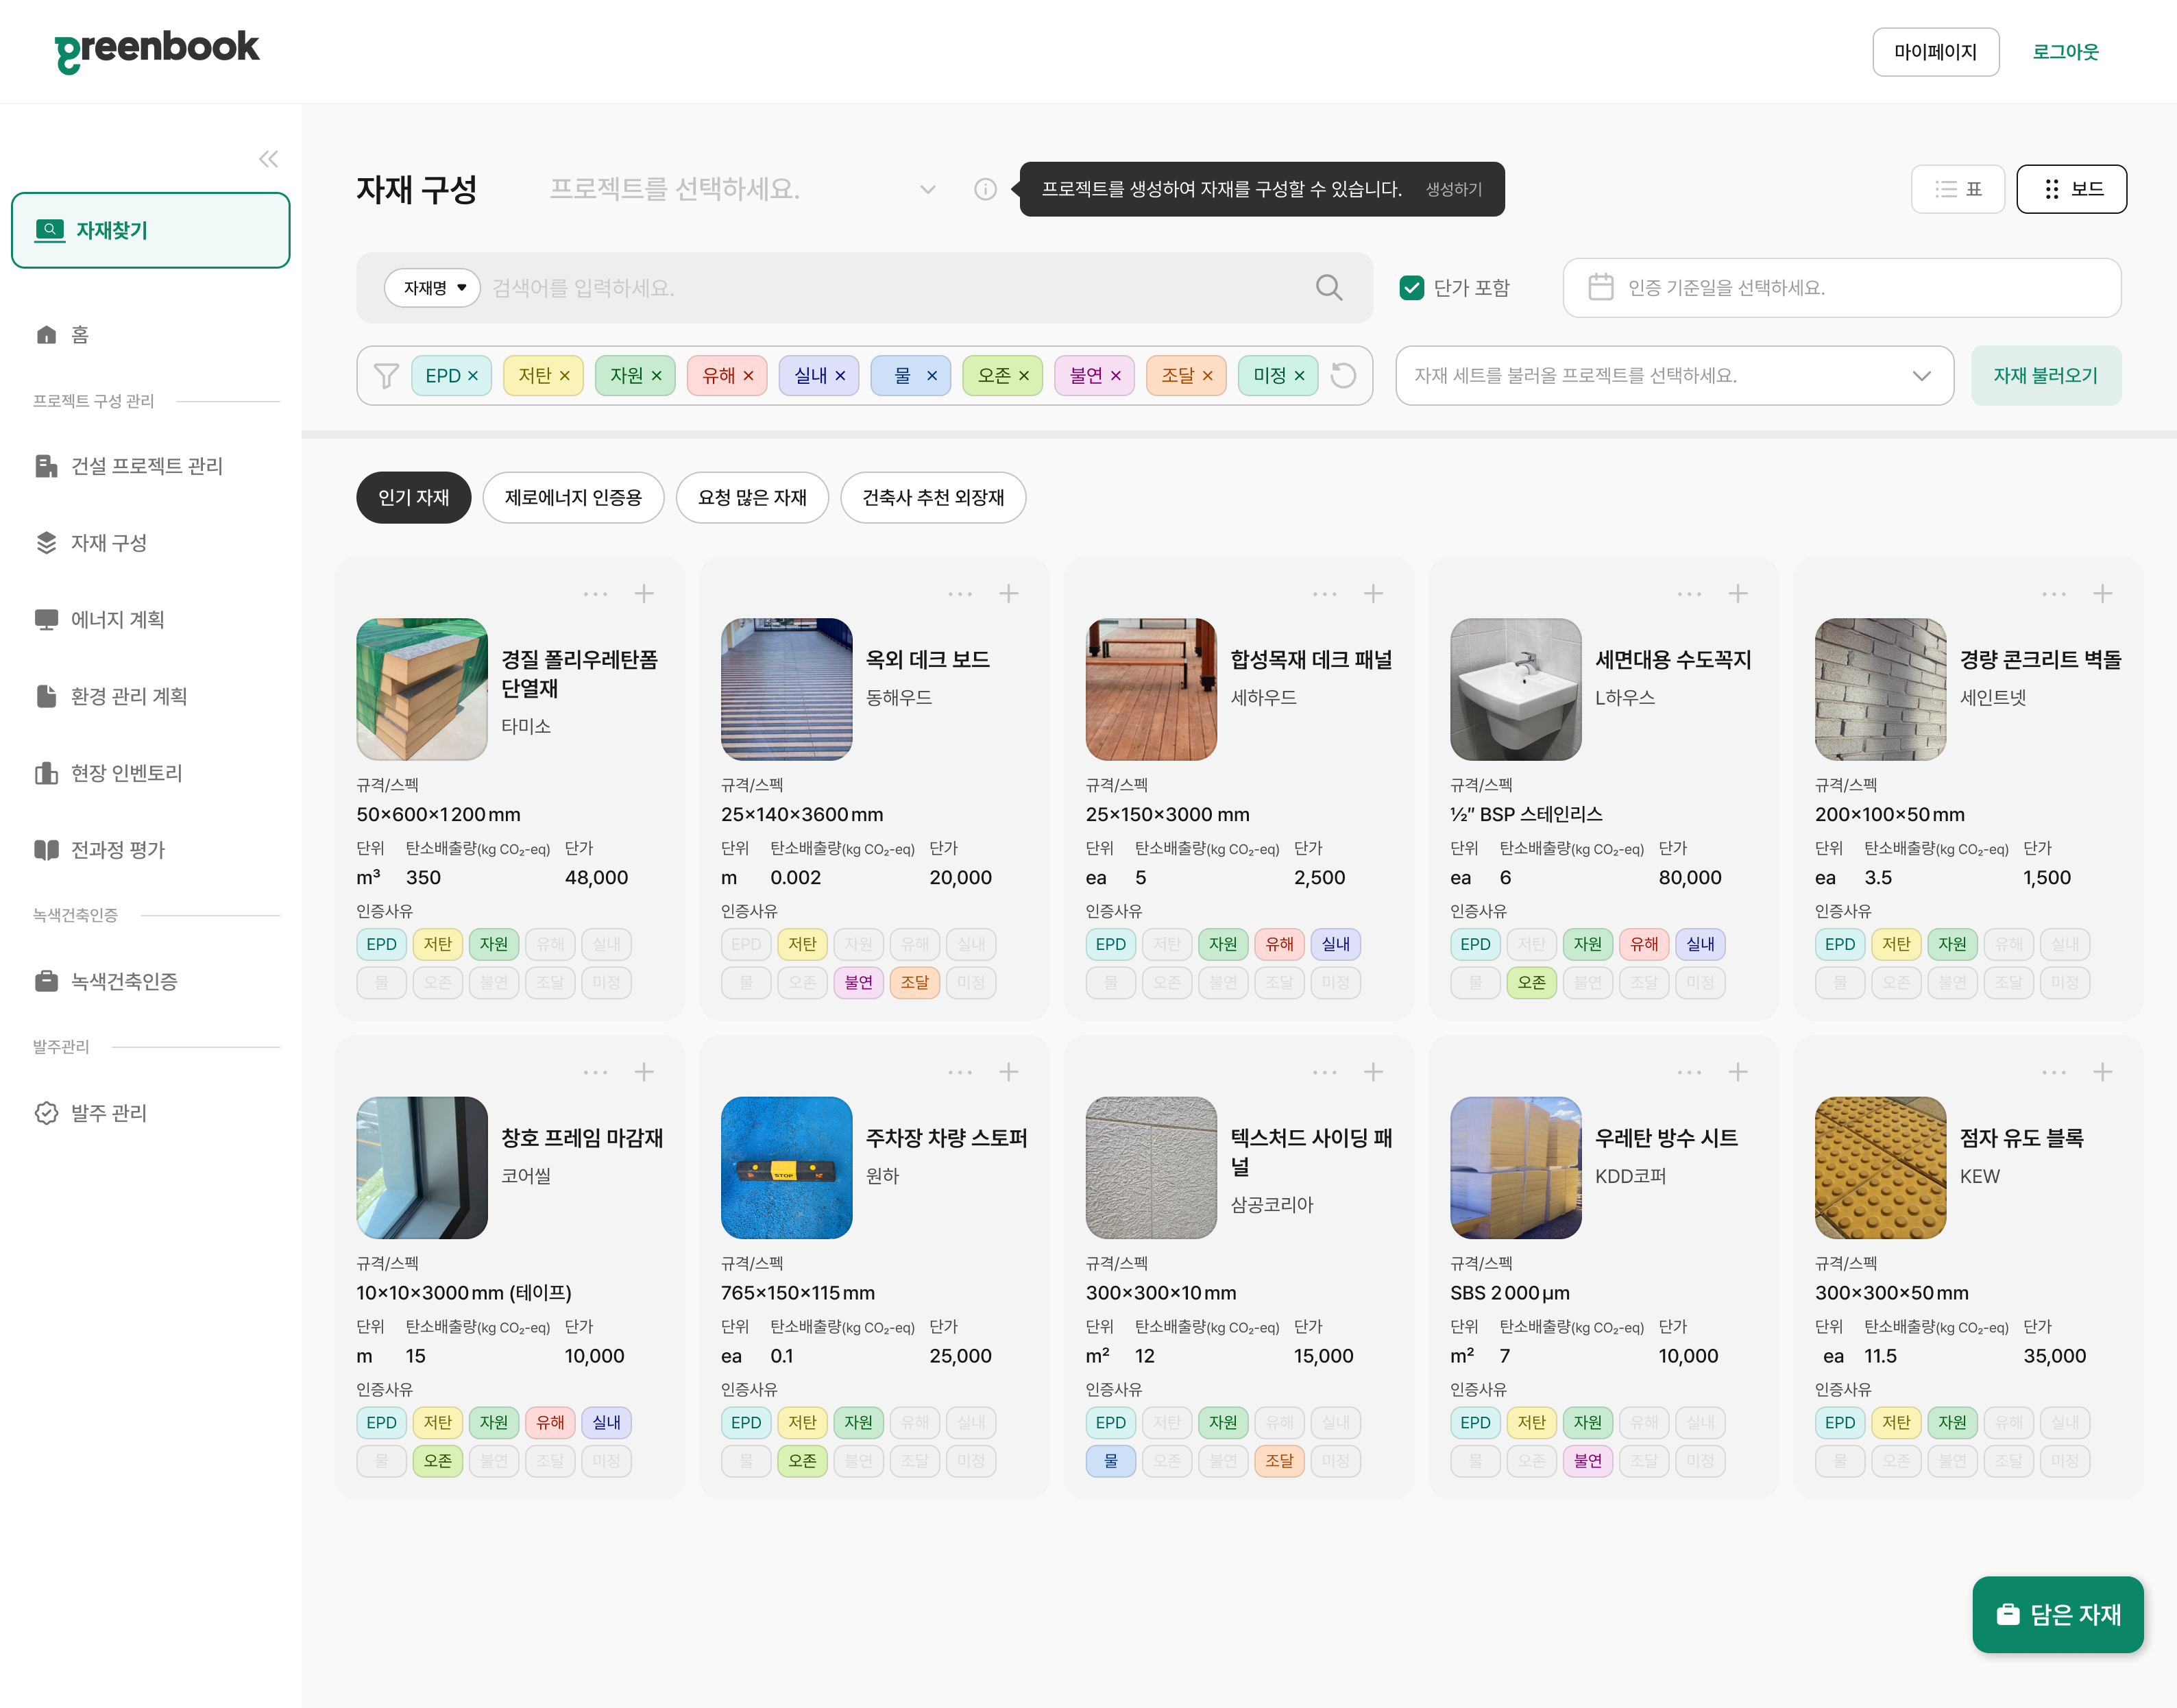Click the info icon beside project selector
This screenshot has width=2177, height=1708.
[985, 189]
